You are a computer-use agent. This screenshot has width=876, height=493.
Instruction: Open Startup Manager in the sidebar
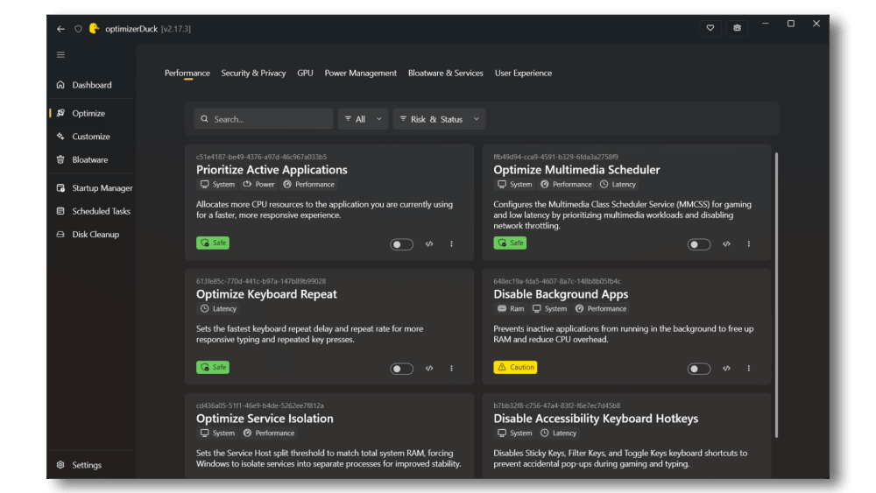click(x=94, y=188)
